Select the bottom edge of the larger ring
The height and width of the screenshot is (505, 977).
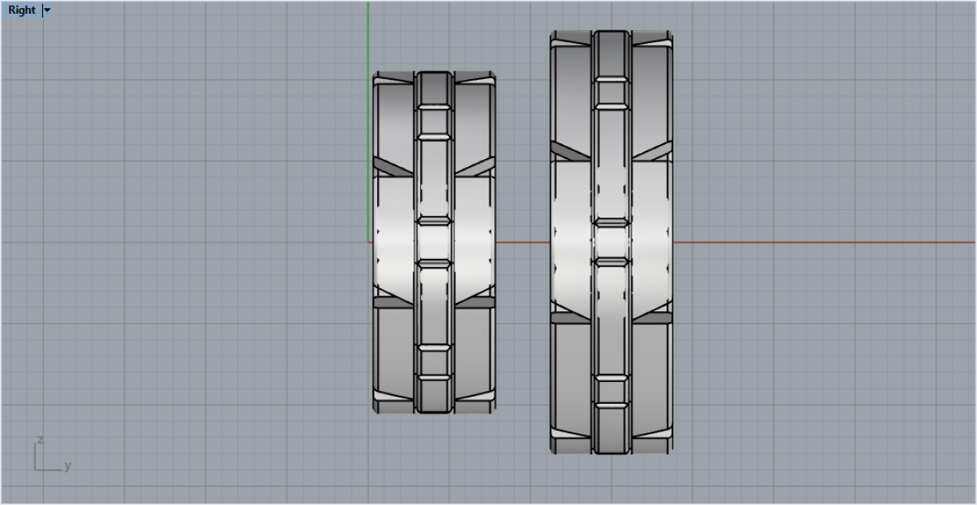611,452
